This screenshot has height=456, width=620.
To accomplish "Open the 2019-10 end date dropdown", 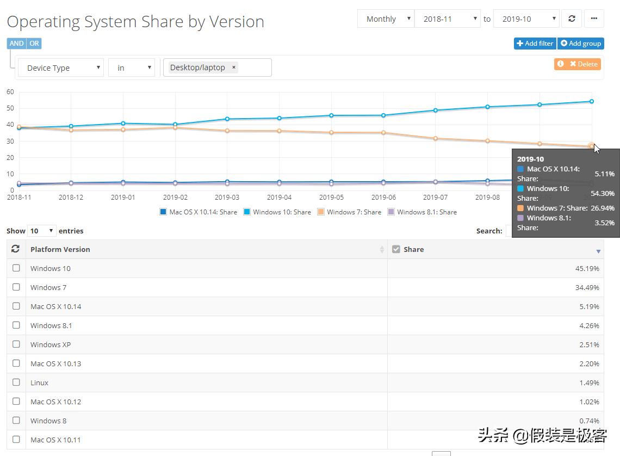I will [525, 18].
